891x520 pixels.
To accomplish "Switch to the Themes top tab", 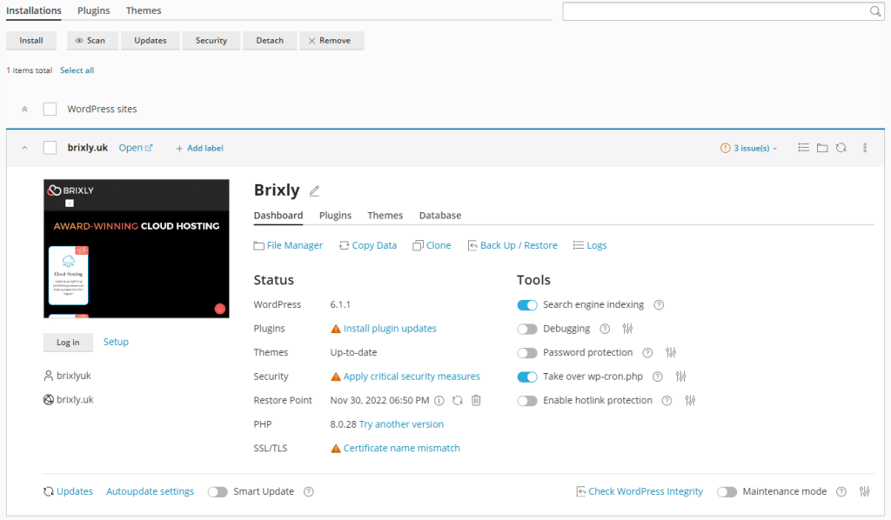I will point(144,10).
